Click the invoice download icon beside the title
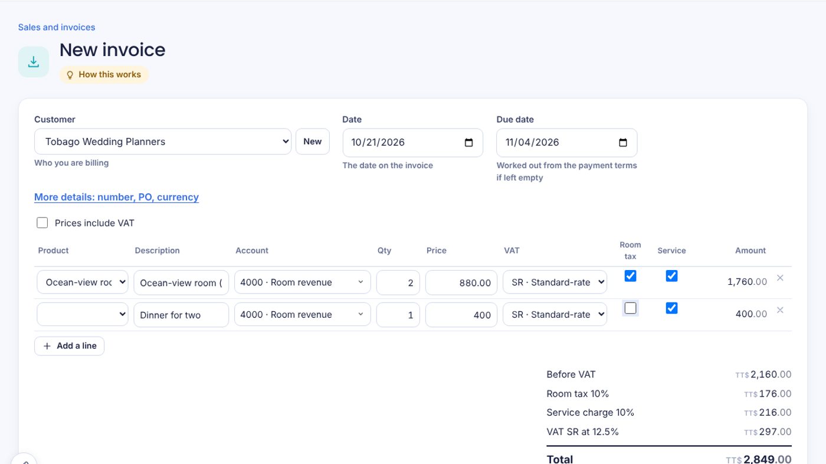 [34, 62]
